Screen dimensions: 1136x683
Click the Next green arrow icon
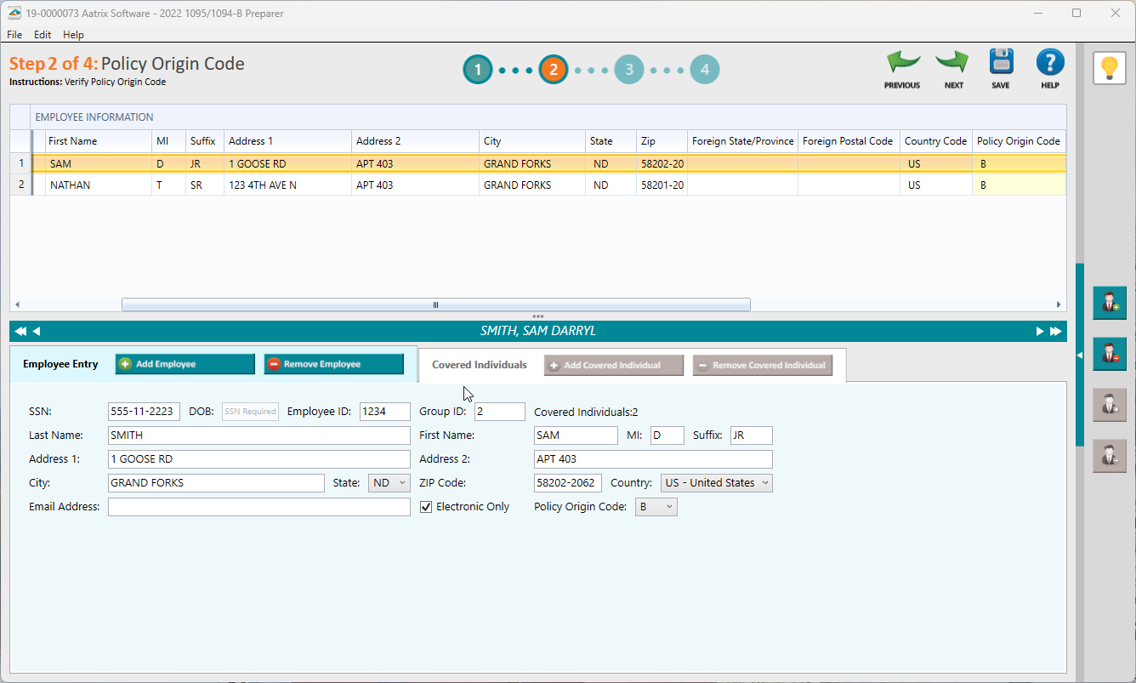tap(951, 64)
